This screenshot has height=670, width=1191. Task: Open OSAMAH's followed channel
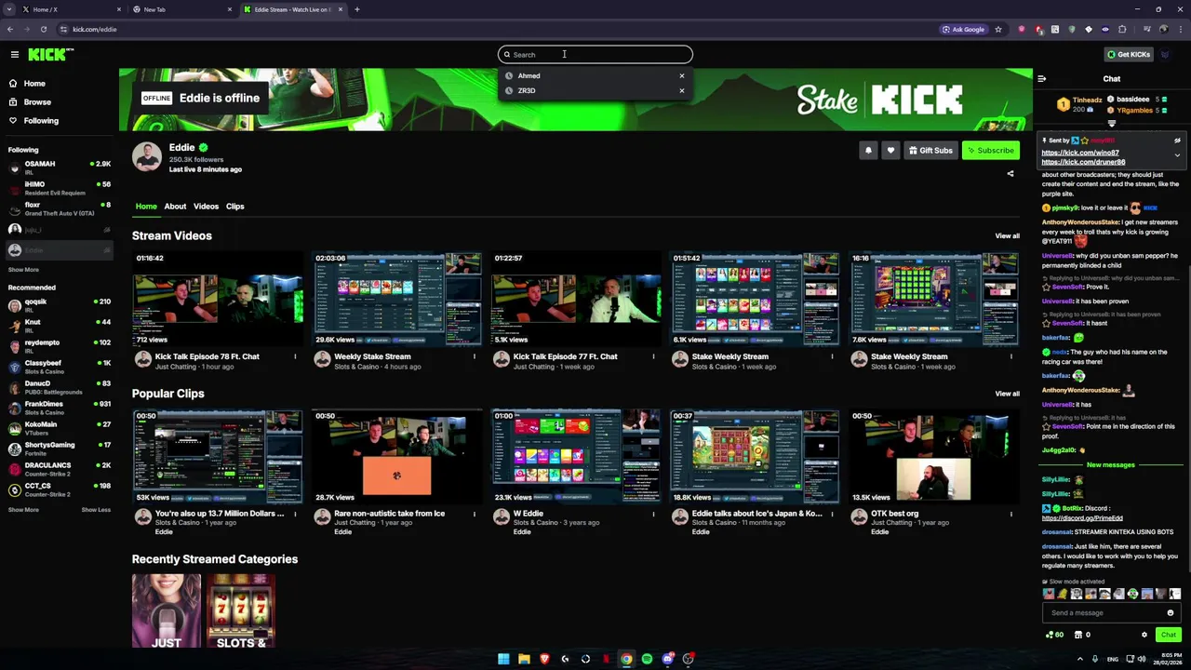[x=60, y=167]
